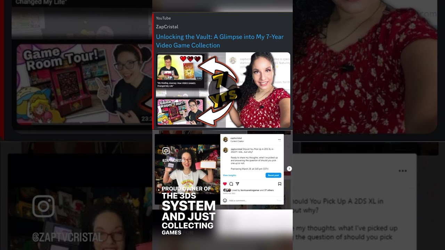The width and height of the screenshot is (445, 250).
Task: Go to next image with the arrow button
Action: (x=289, y=169)
